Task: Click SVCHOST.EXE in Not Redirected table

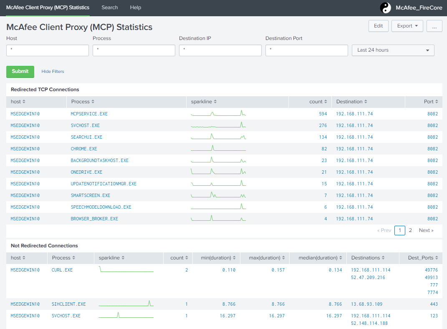Action: point(66,316)
